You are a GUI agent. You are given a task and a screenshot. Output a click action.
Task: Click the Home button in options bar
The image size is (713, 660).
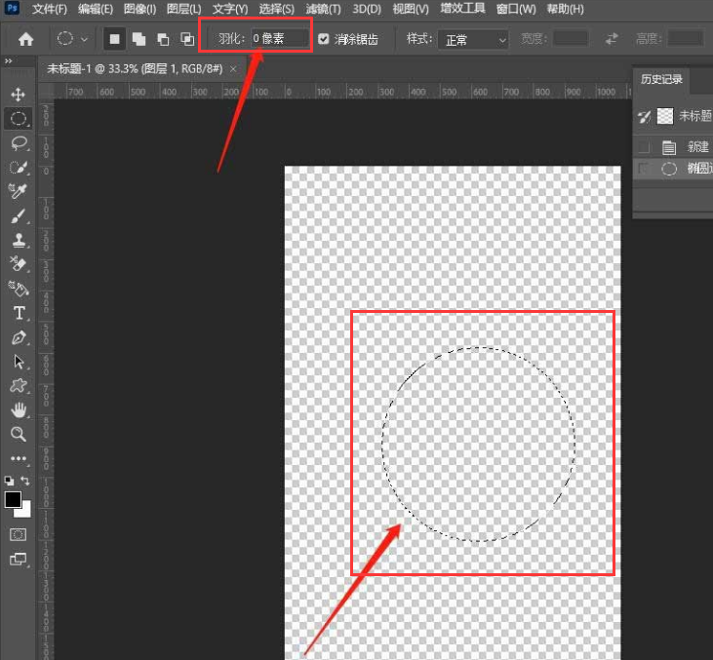[26, 39]
